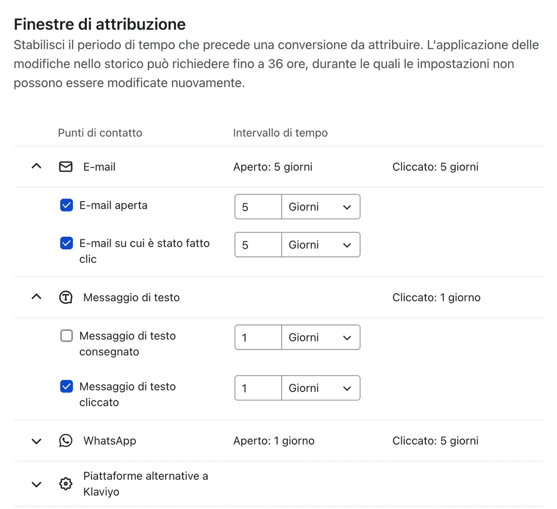
Task: Click the Messaggio di testo icon
Action: point(66,297)
